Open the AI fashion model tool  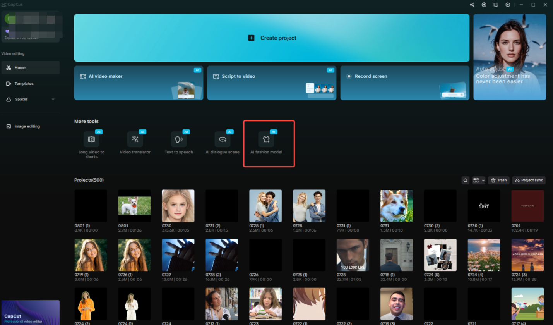pyautogui.click(x=266, y=143)
